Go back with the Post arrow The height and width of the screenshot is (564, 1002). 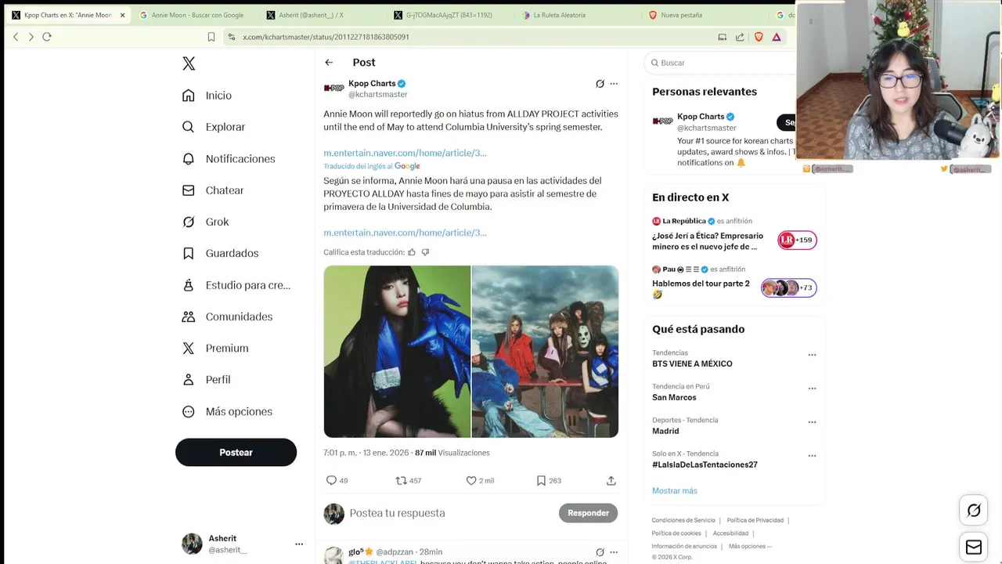329,63
